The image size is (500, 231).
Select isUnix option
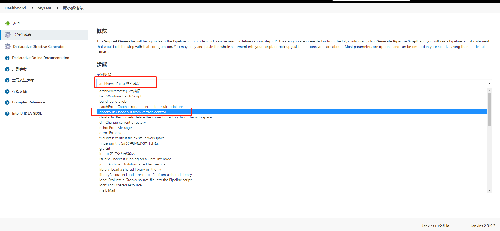point(292,159)
